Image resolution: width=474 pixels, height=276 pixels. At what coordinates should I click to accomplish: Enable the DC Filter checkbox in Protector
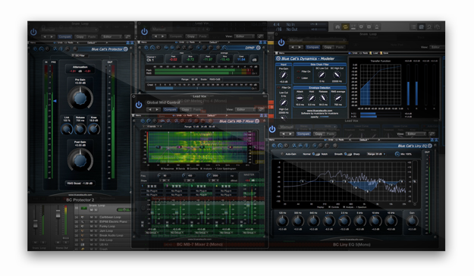[73, 55]
